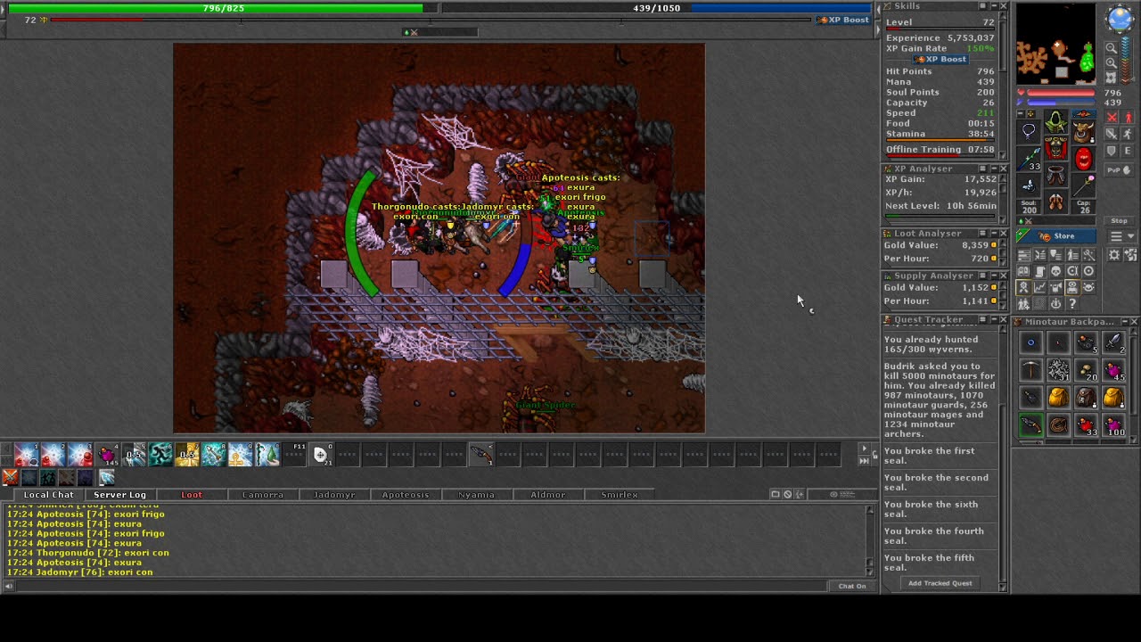Click the scroll icon in control buttons

coord(1040,271)
